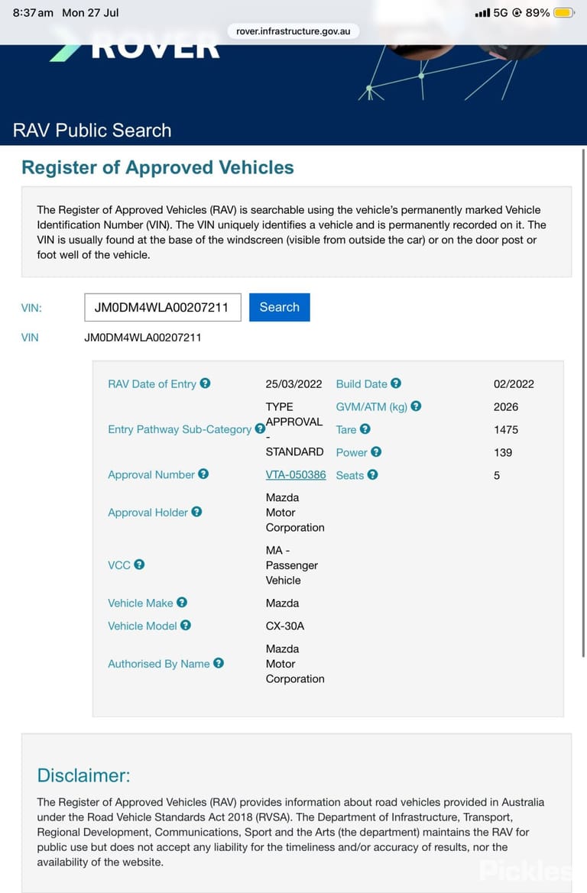Screen dimensions: 587x893
Task: Show the Tare help tooltip icon
Action: pos(365,429)
